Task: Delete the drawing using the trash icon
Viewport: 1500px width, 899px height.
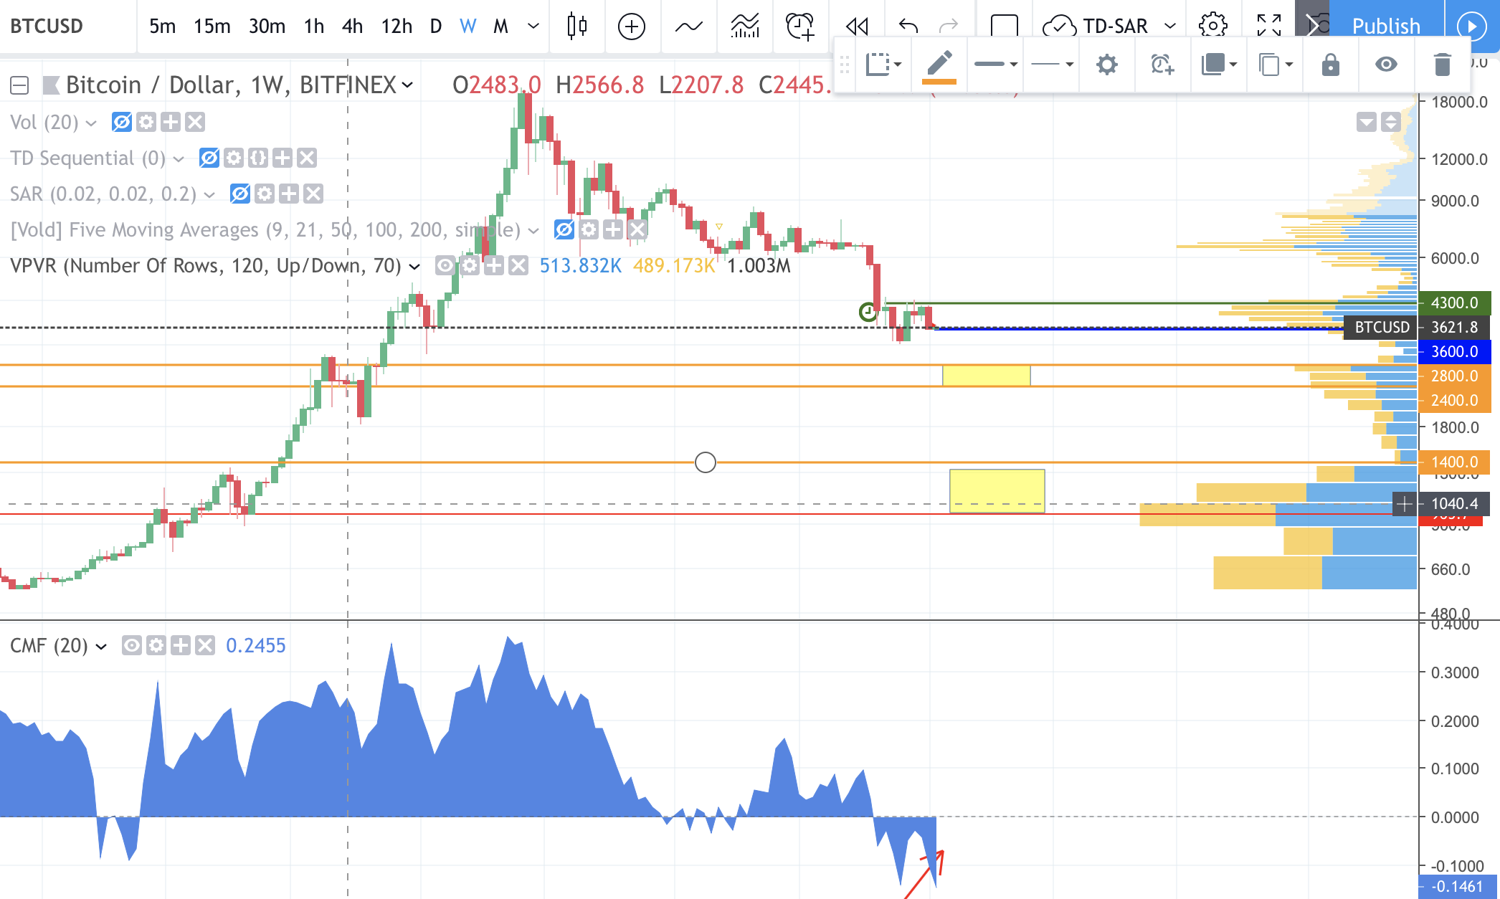Action: pyautogui.click(x=1441, y=65)
